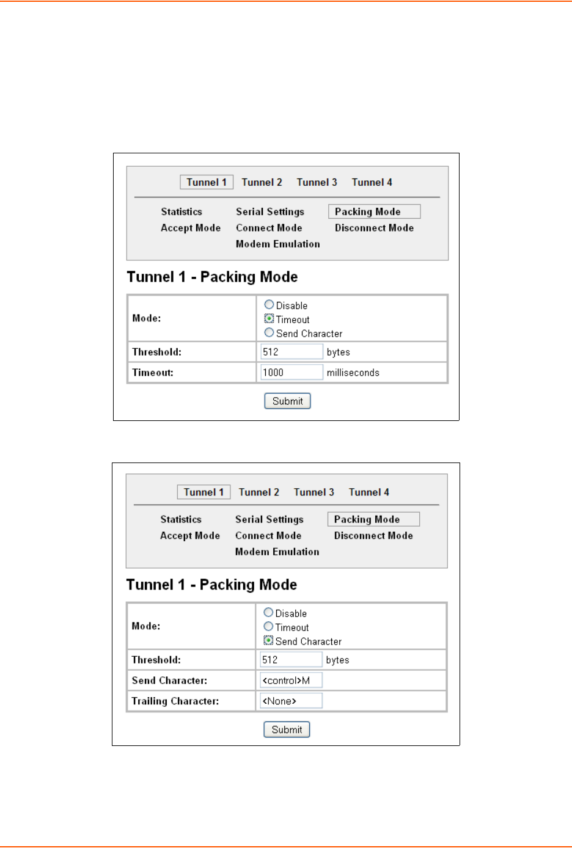This screenshot has width=572, height=848.
Task: Select Disable radio in the bottom Packing Mode form
Action: click(268, 612)
